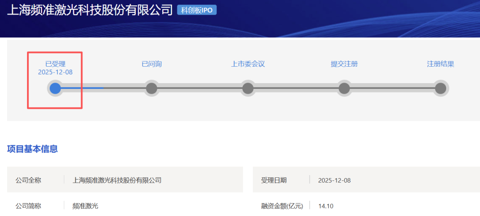The width and height of the screenshot is (480, 216).
Task: Click the grey 已问询 progress node
Action: [152, 88]
